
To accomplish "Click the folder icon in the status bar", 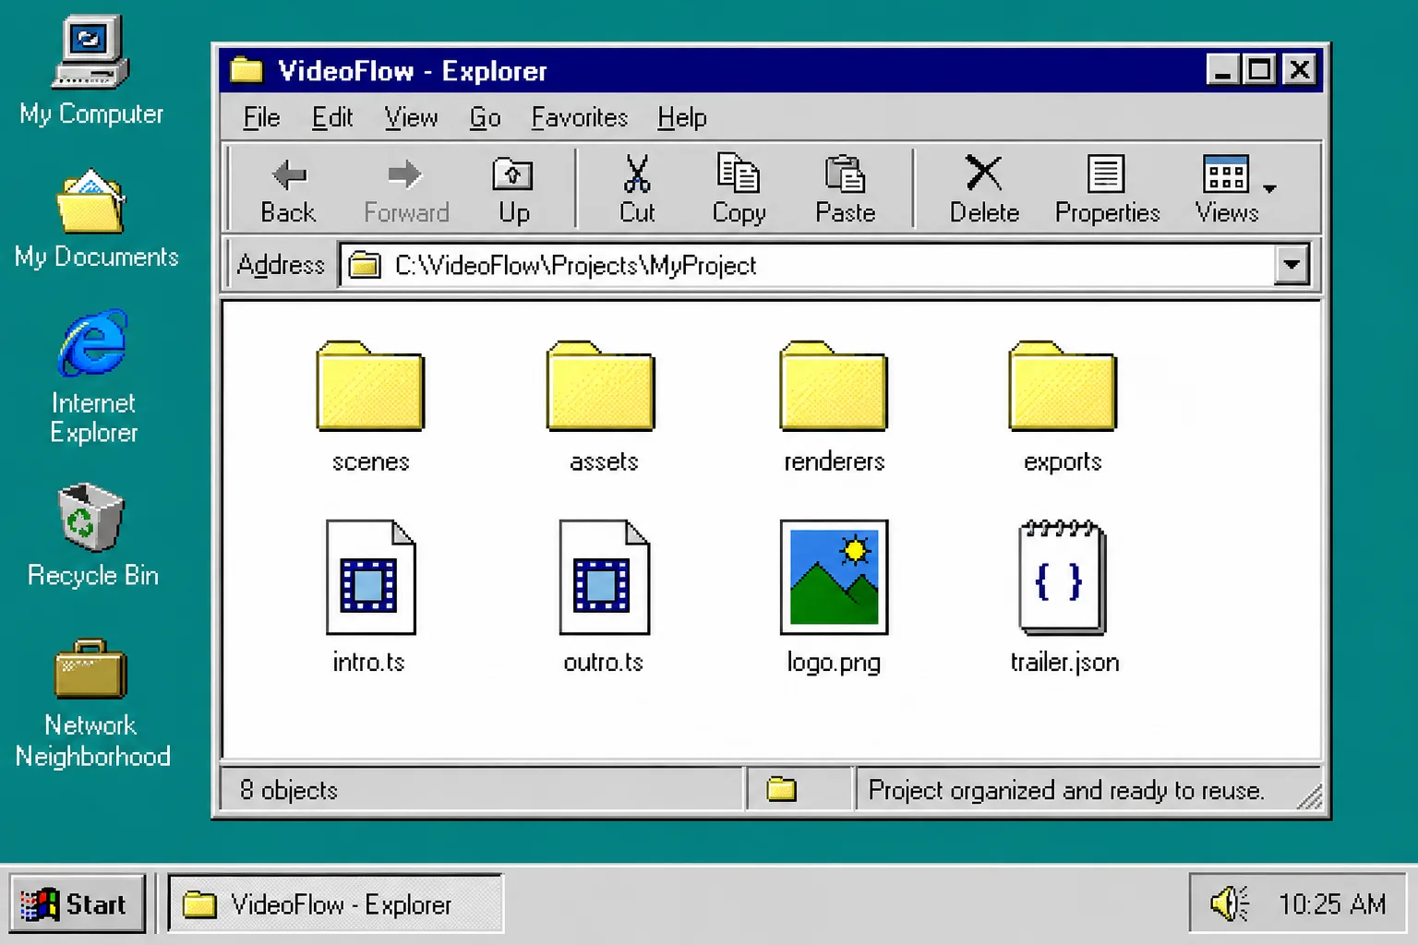I will click(x=781, y=789).
